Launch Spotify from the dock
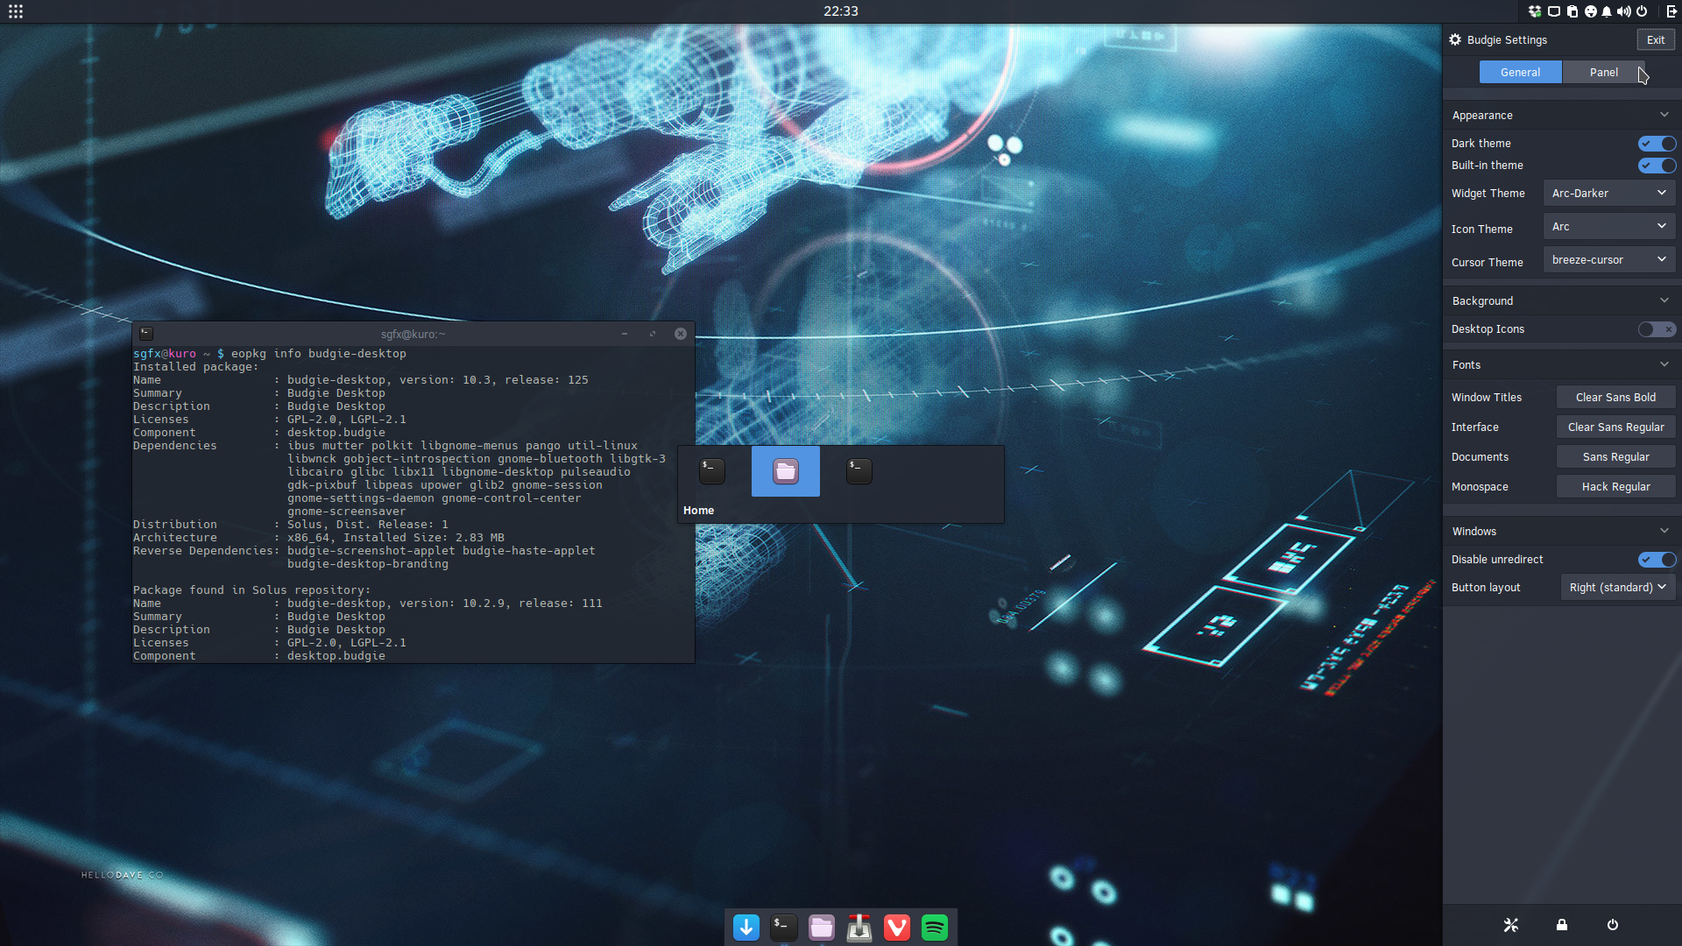Screen dimensions: 1682x946 point(935,927)
